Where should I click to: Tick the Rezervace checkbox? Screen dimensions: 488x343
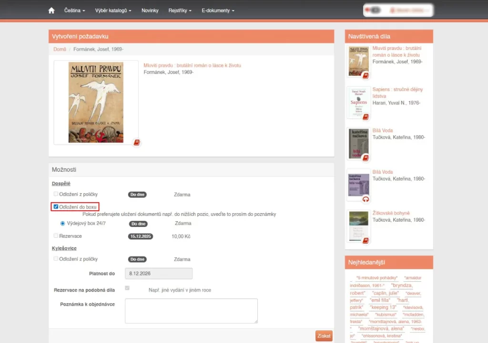coord(56,236)
